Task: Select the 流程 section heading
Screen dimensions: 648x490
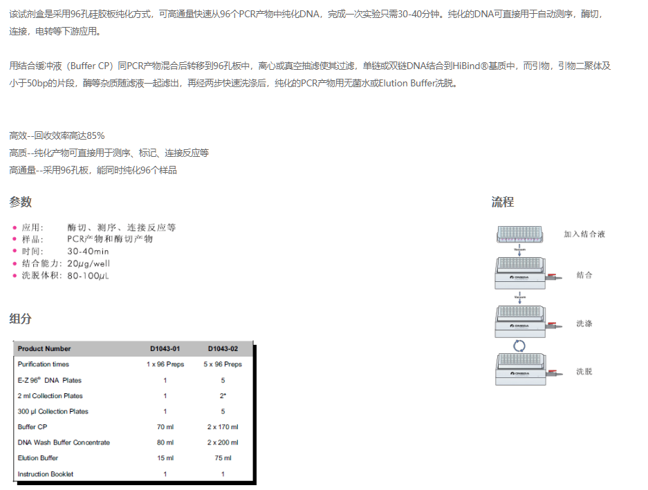Action: point(503,202)
